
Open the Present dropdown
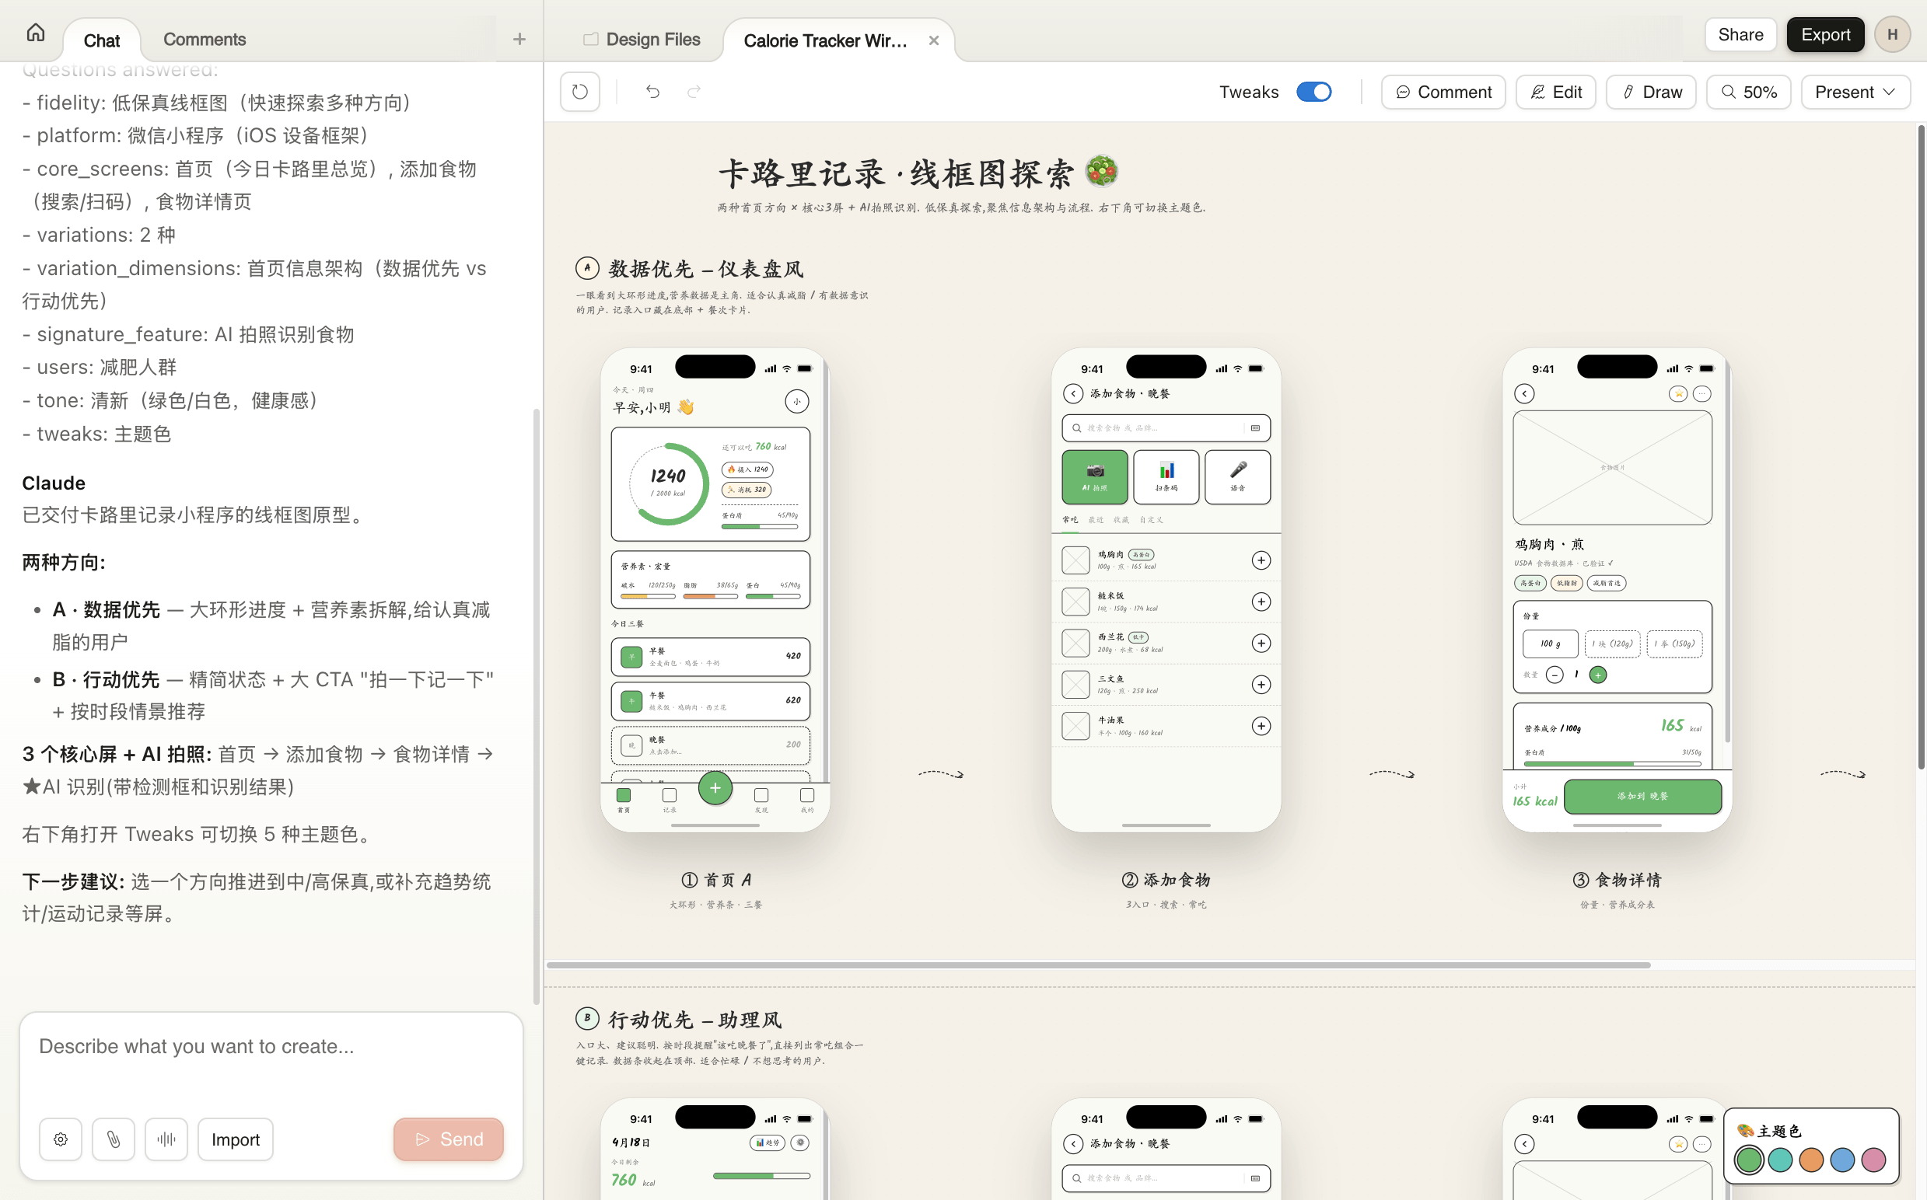(x=1855, y=91)
